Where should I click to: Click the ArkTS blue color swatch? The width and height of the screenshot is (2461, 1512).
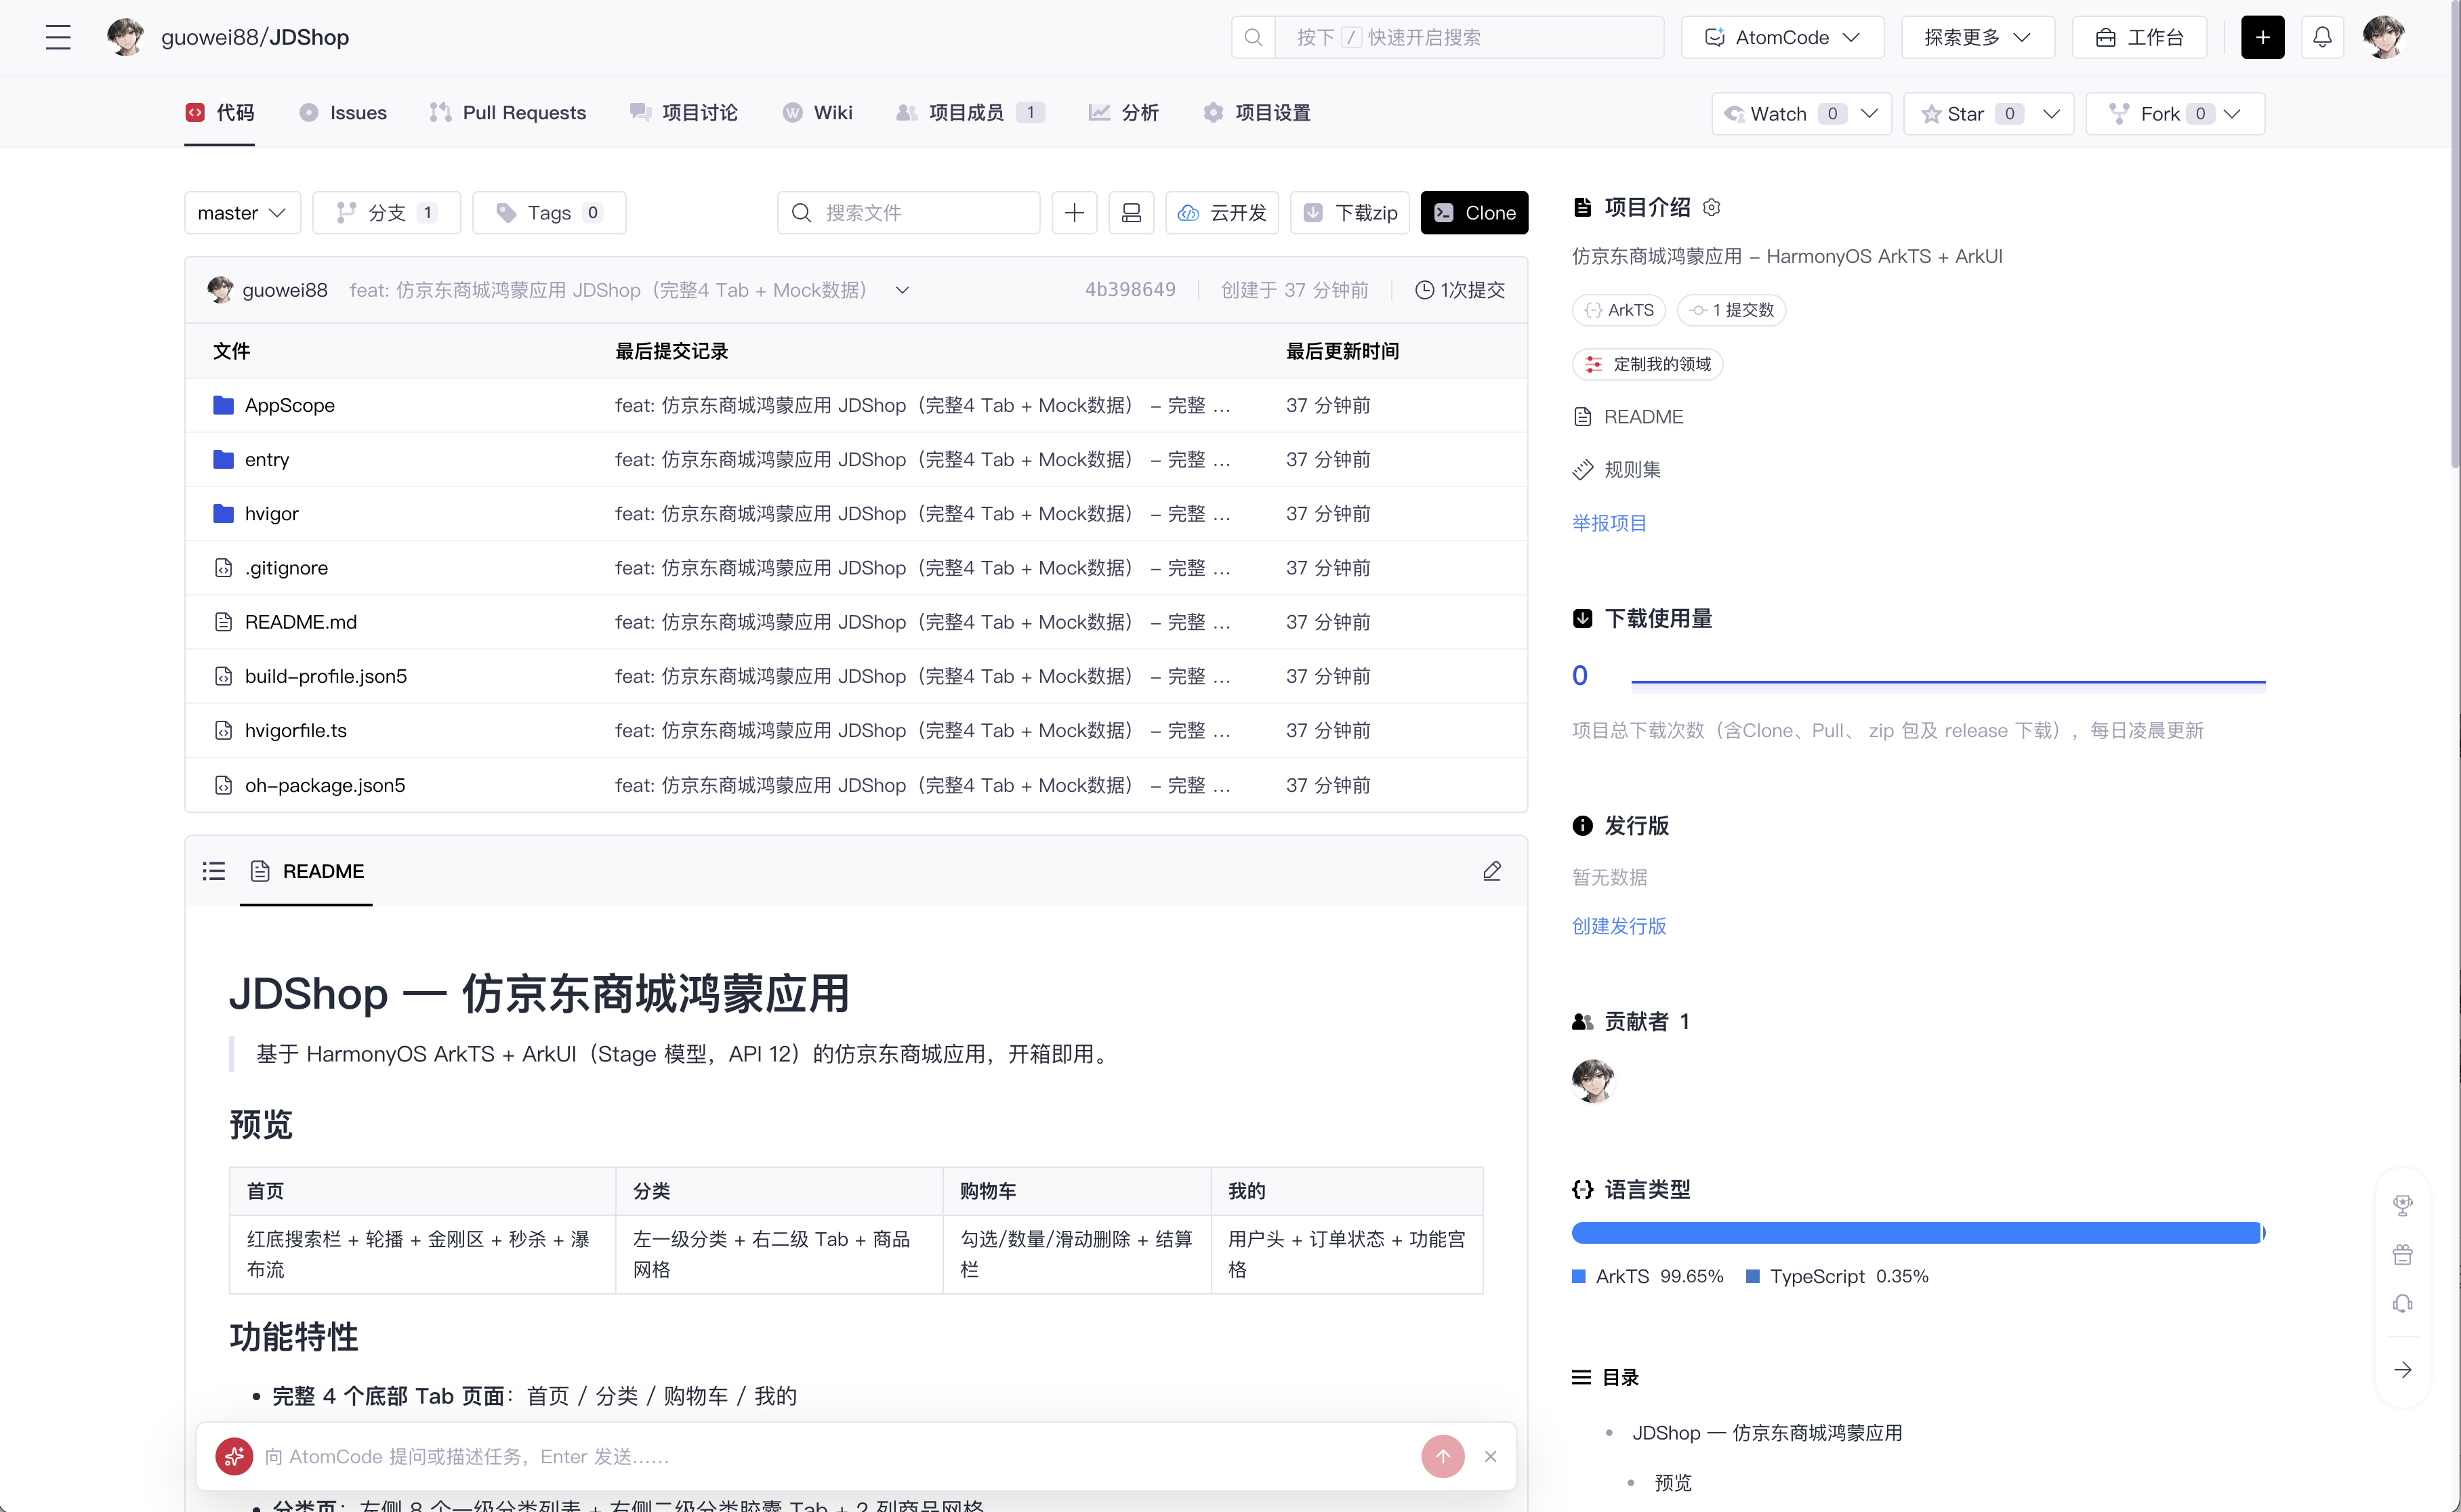tap(1578, 1276)
